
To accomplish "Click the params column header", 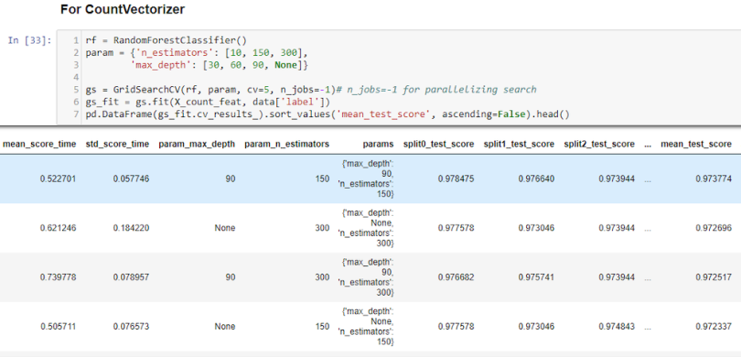I will (x=378, y=145).
